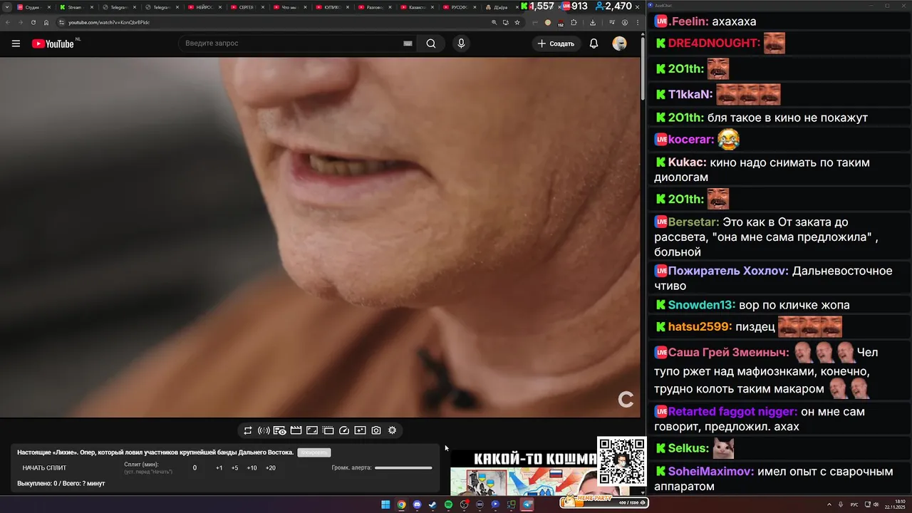The height and width of the screenshot is (513, 912).
Task: Open the on-screen keyboard icon in search box
Action: (x=408, y=43)
